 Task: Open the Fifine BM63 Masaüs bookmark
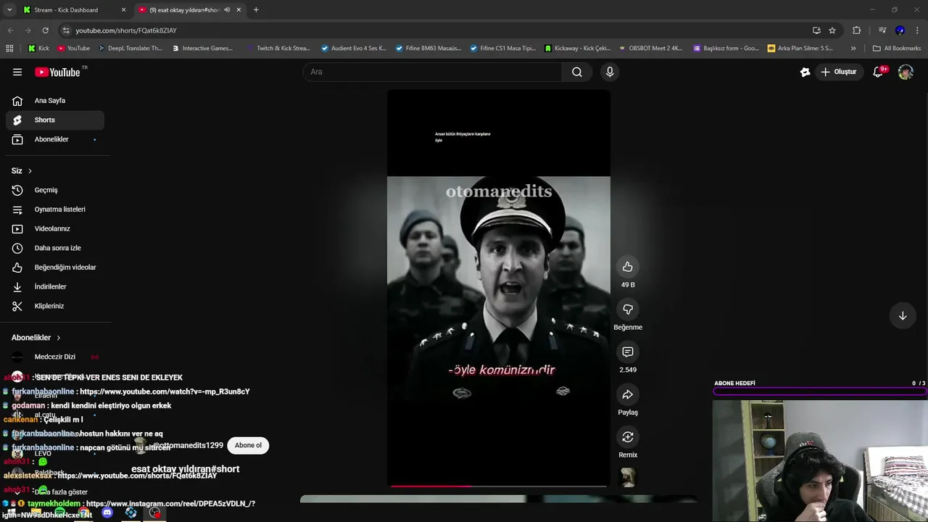pyautogui.click(x=428, y=49)
